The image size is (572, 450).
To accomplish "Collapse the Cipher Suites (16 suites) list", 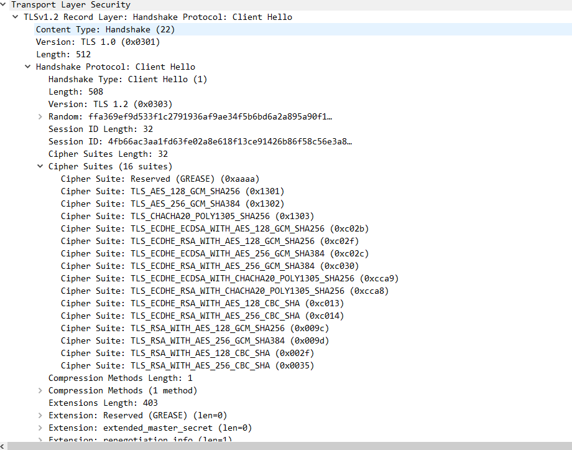I will point(40,166).
